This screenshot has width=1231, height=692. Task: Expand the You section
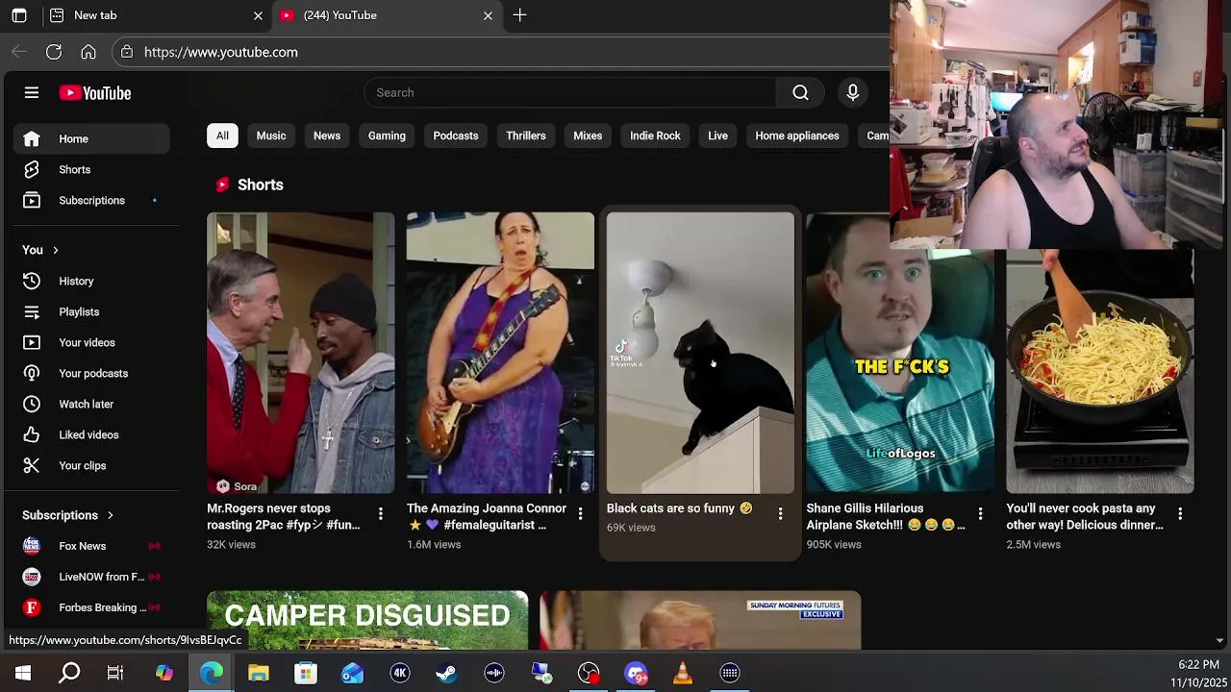coord(41,250)
